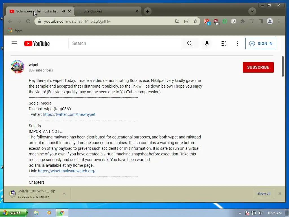Click the padlock site info icon
This screenshot has height=217, width=289.
(x=40, y=21)
